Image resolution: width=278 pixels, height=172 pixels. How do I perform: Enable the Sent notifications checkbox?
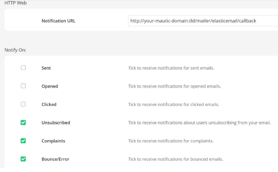(x=23, y=68)
